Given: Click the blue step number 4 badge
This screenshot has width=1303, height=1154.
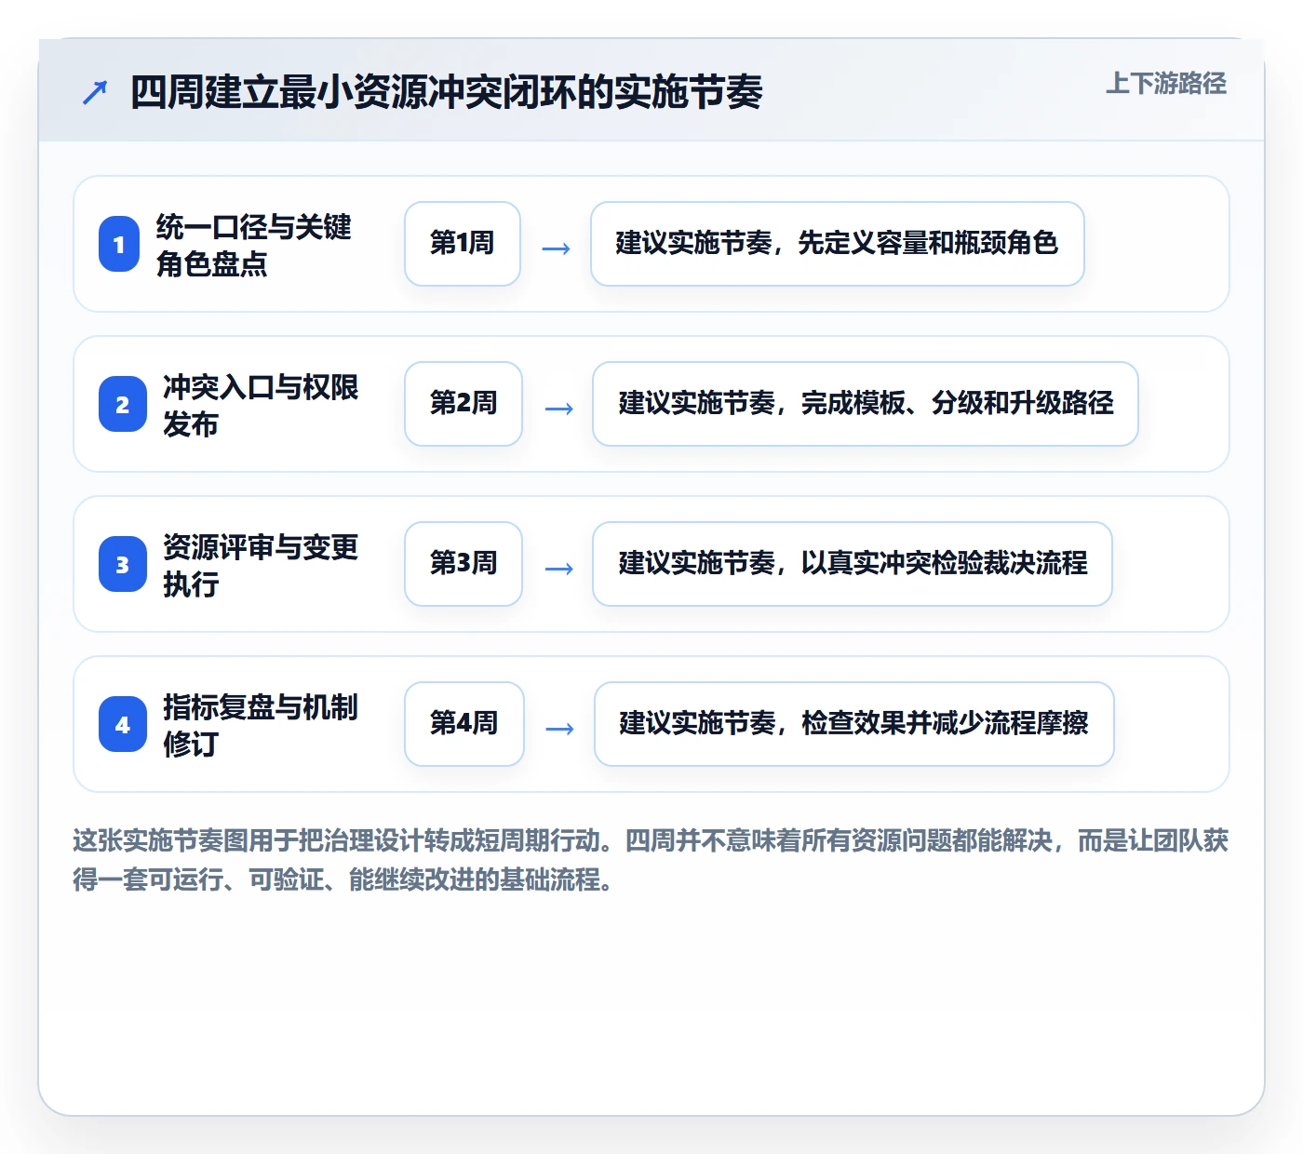Looking at the screenshot, I should (123, 724).
